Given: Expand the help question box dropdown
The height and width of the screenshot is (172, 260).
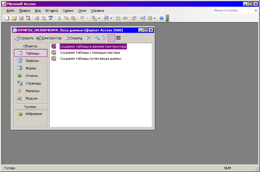Looking at the screenshot, I should point(256,11).
